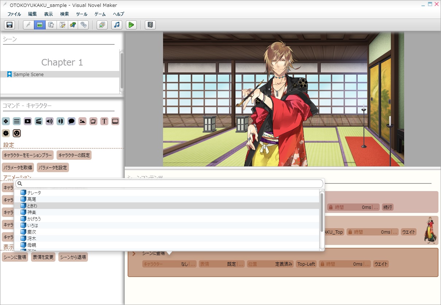
Task: Select the three-lines list command category
Action: 17,121
